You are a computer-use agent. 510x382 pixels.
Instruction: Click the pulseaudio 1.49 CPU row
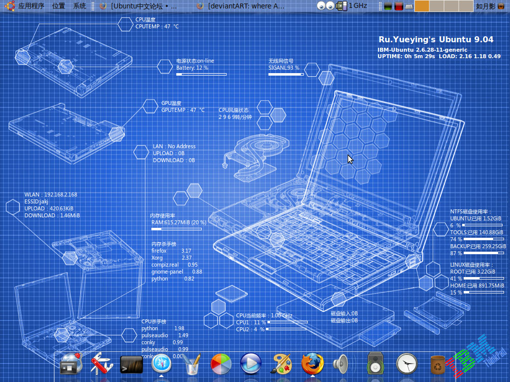[x=165, y=336]
